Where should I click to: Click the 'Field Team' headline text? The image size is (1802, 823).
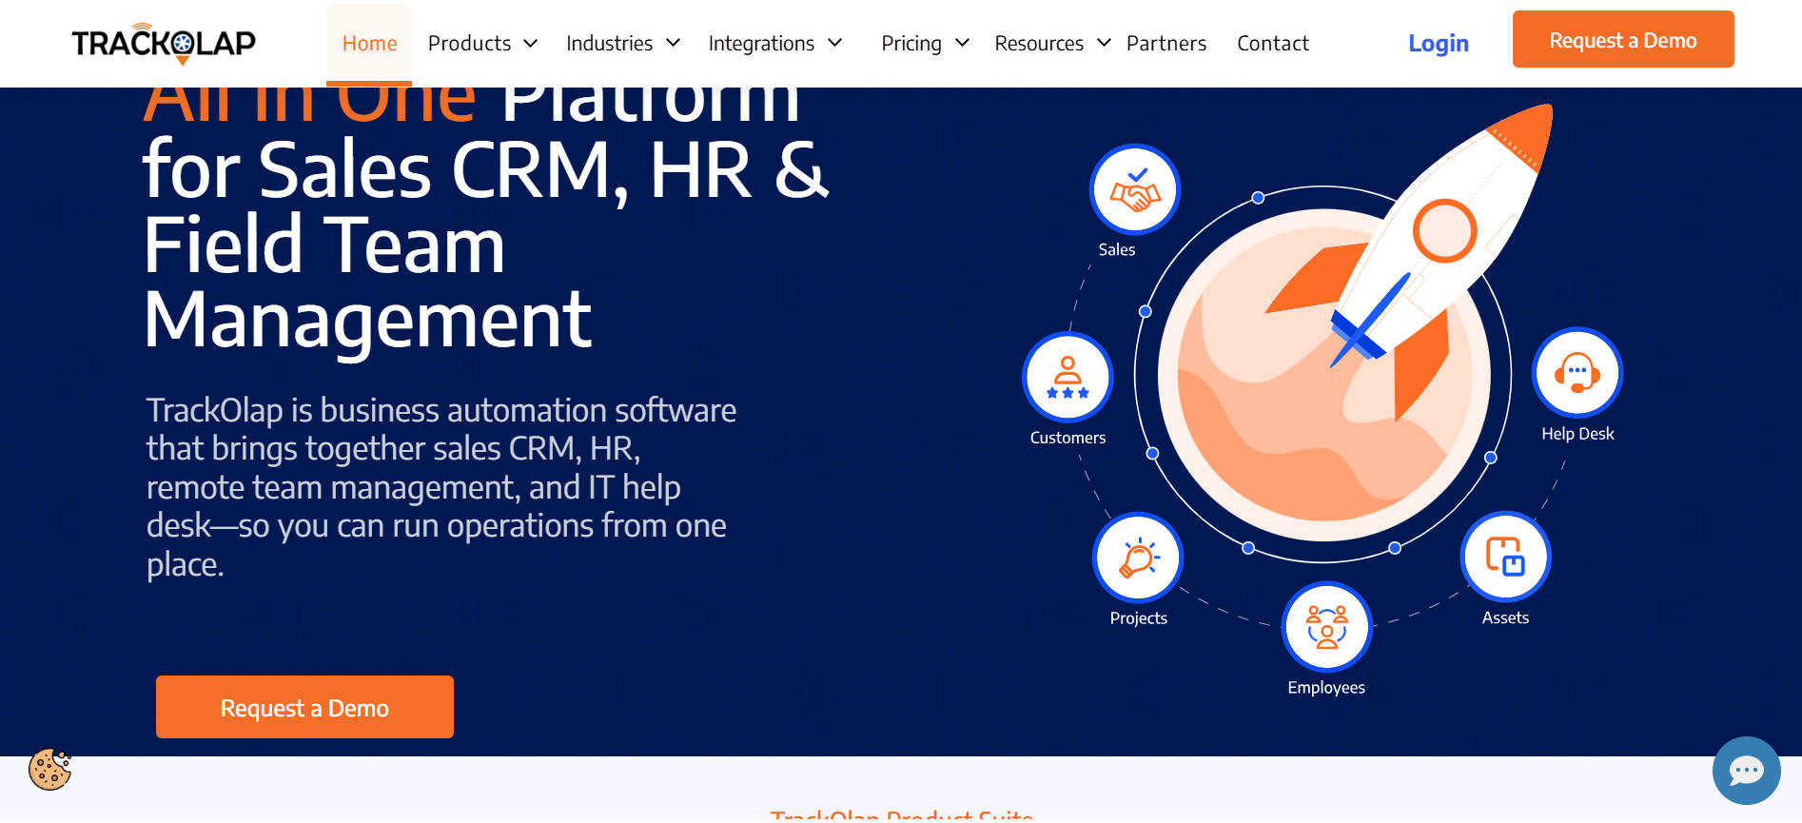point(324,245)
